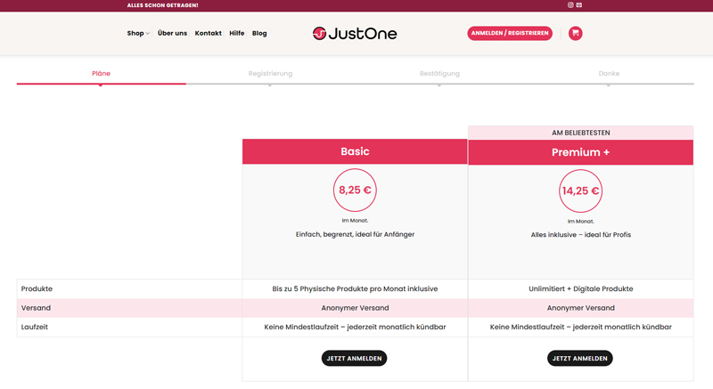Click 'Keine Mindestlaufzeit' in Premium + column
The height and width of the screenshot is (389, 713).
click(x=581, y=327)
